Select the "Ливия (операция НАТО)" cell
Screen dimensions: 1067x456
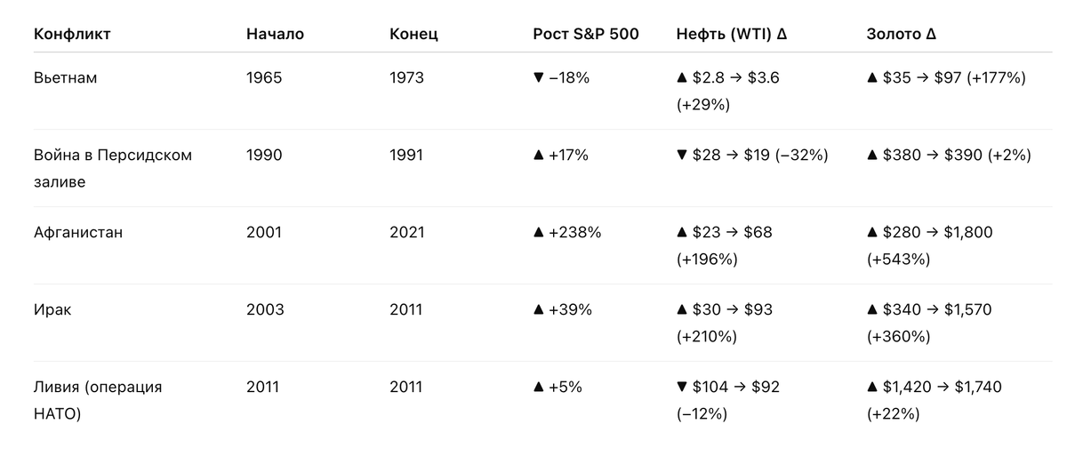(98, 400)
